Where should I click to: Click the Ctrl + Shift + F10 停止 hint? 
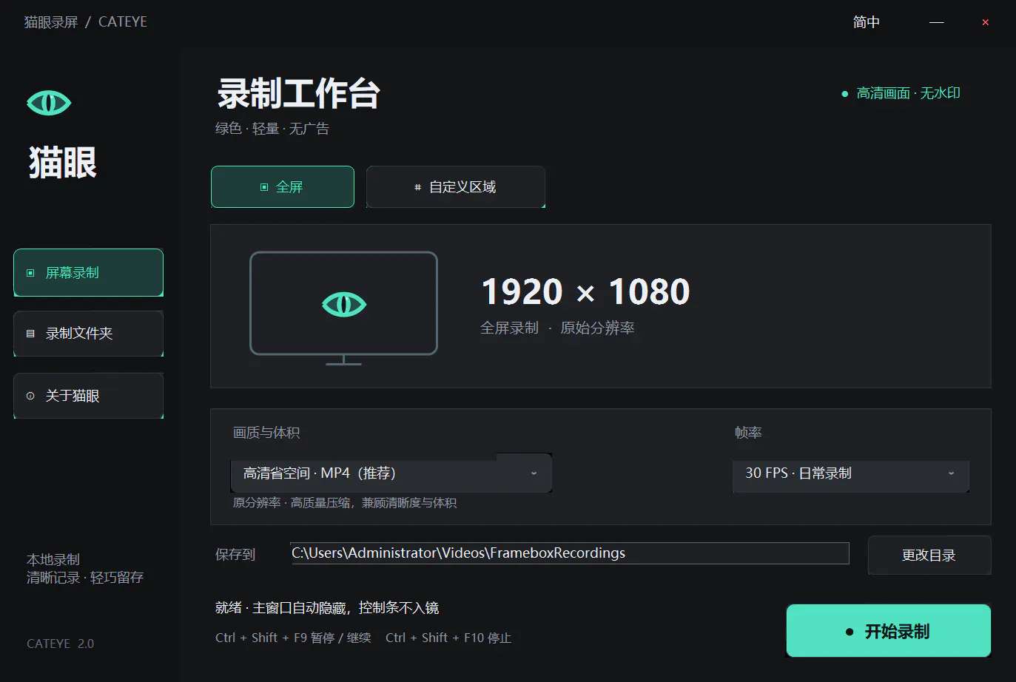pos(448,638)
